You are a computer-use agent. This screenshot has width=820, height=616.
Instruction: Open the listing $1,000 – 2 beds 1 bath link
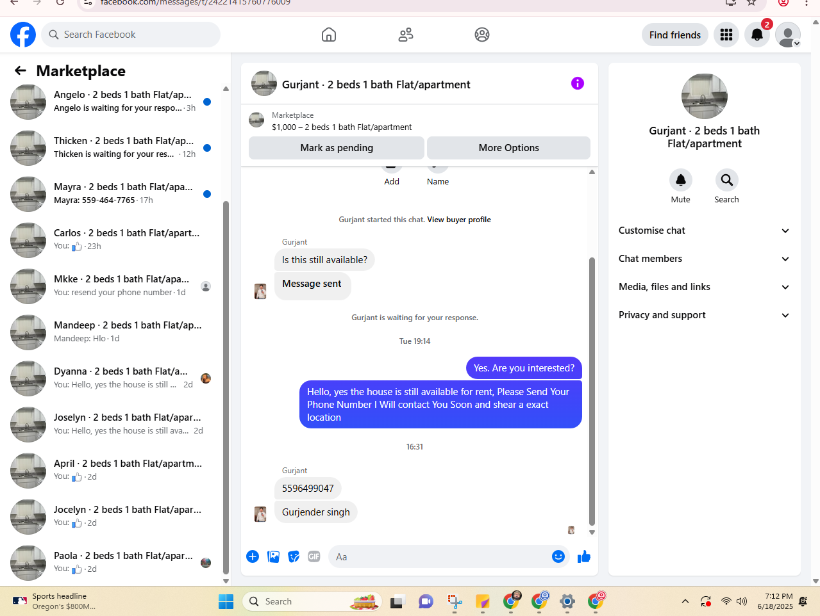tap(342, 127)
